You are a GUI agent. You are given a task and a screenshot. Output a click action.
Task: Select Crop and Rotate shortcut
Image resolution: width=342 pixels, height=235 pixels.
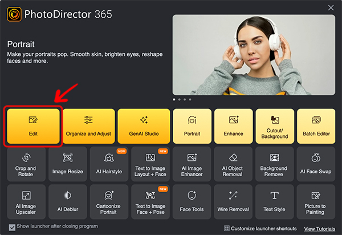coord(26,164)
